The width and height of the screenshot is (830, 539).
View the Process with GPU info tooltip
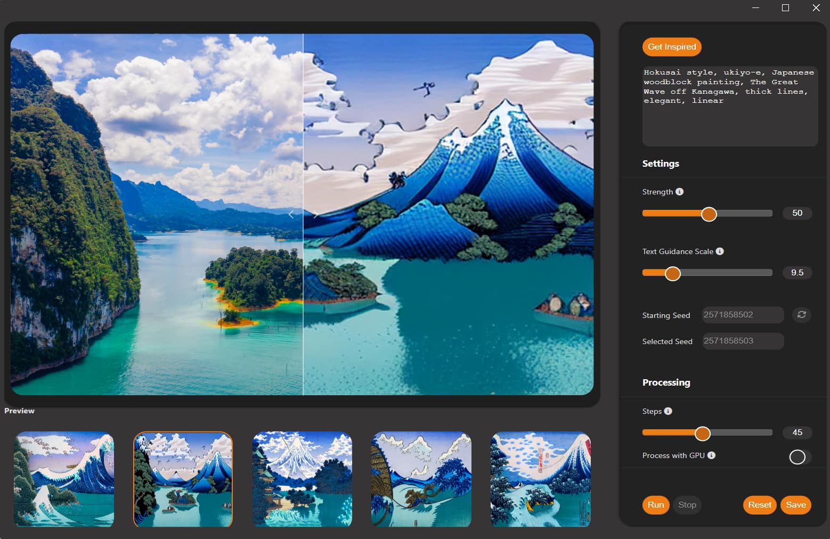(x=711, y=455)
